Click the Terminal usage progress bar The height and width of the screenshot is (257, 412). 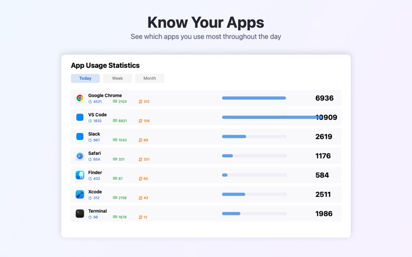coord(254,213)
